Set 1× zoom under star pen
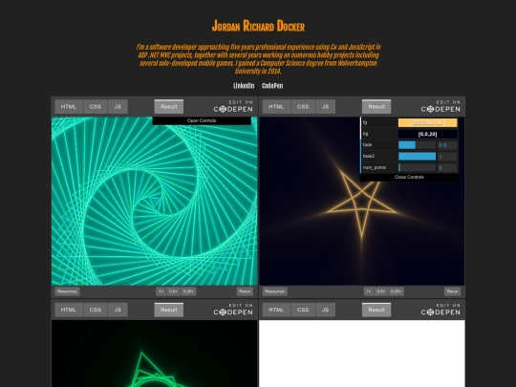516x387 pixels. (x=369, y=291)
